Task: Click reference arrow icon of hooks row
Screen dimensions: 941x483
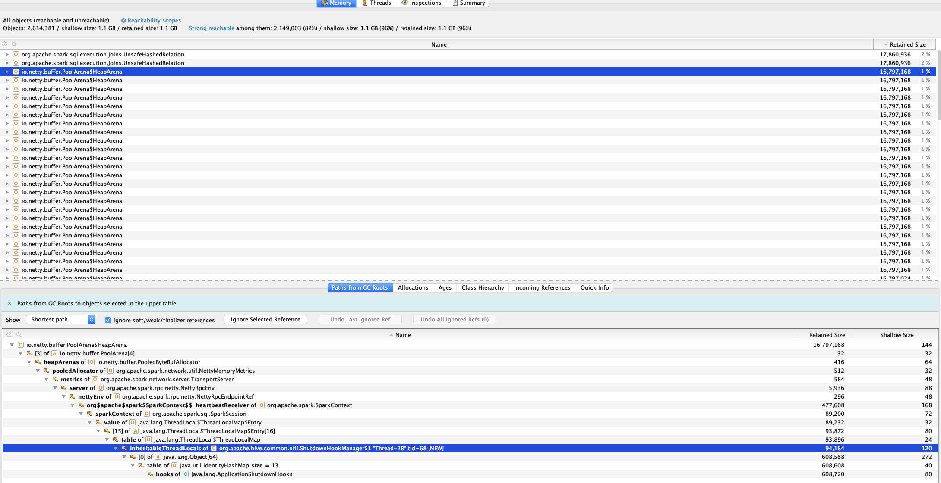Action: coord(150,474)
